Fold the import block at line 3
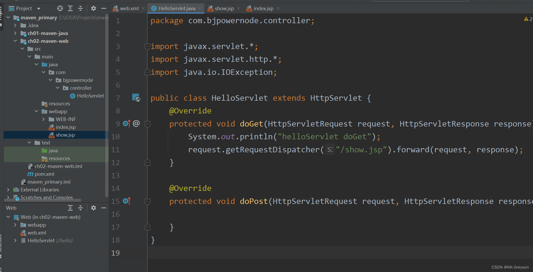Screen dimensions: 533x272 147,46
